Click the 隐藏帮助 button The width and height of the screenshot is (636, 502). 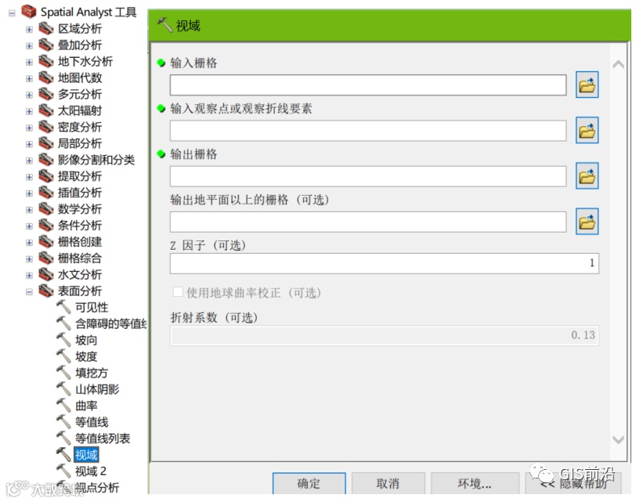(573, 483)
